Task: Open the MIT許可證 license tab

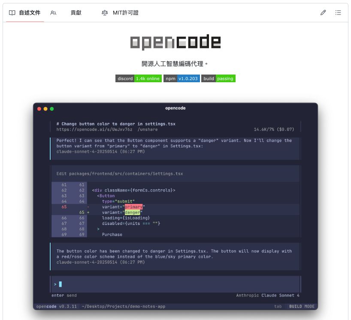Action: [120, 13]
